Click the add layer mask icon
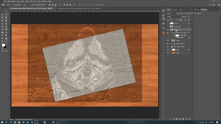221x124 pixels. (x=177, y=119)
